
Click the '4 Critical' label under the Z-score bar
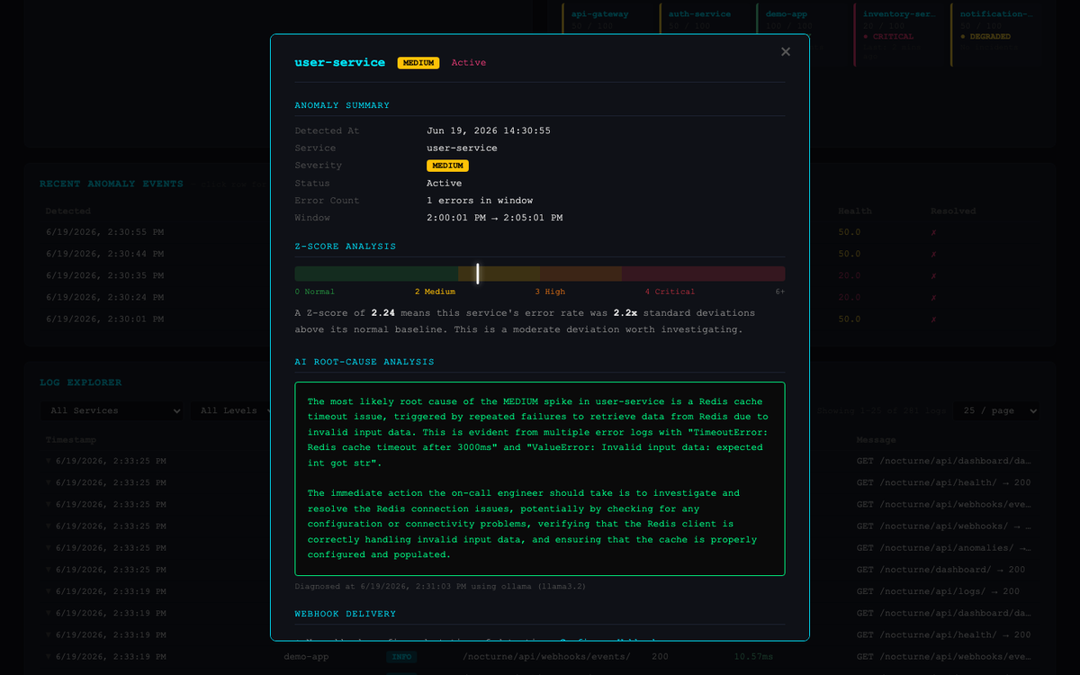[670, 292]
